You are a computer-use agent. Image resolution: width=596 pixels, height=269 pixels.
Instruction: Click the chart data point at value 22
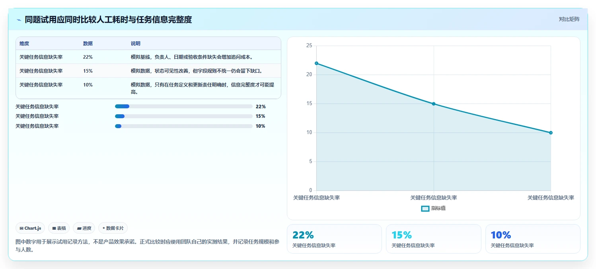pyautogui.click(x=316, y=63)
